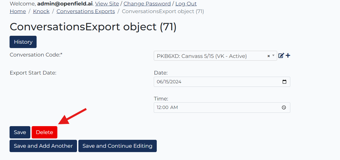This screenshot has width=340, height=160.
Task: Open the Change Password link
Action: click(147, 4)
